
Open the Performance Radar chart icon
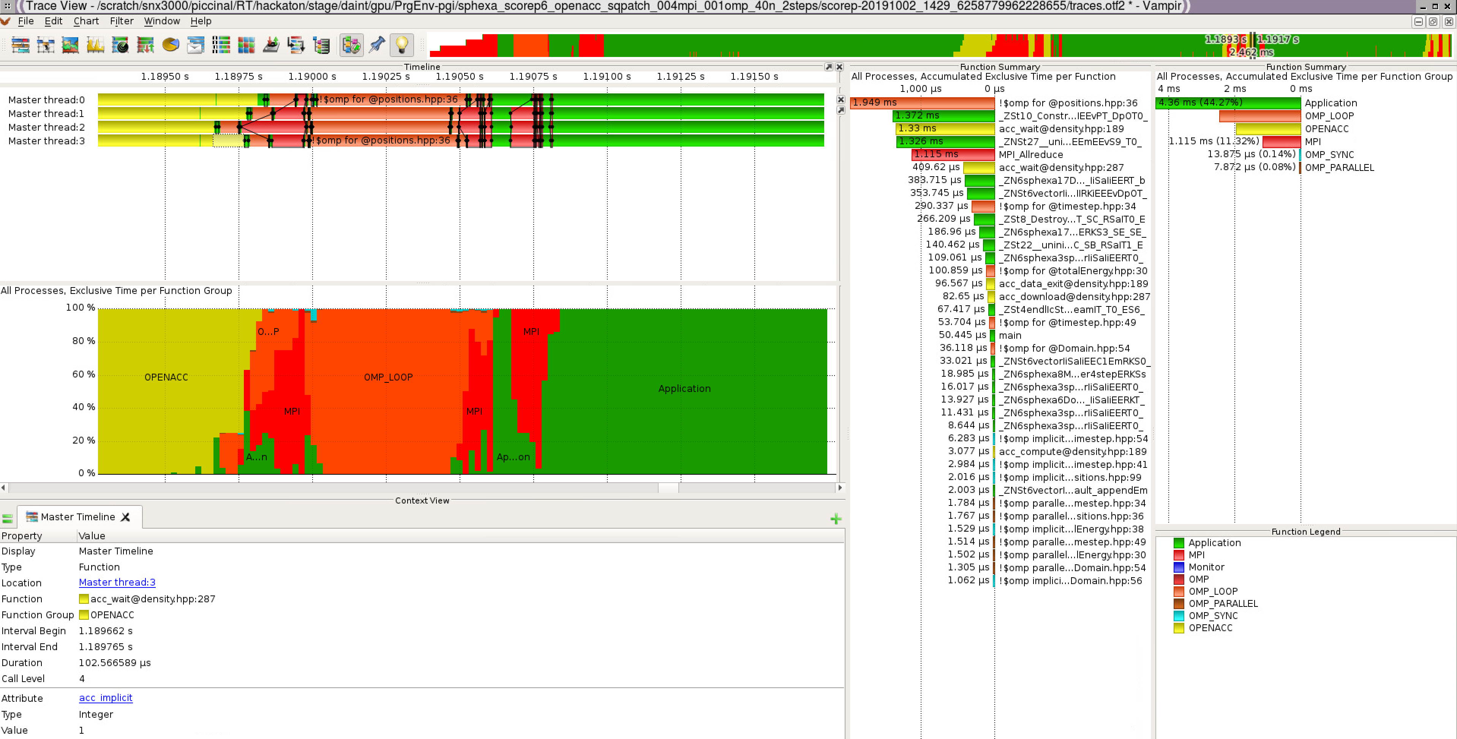(120, 45)
